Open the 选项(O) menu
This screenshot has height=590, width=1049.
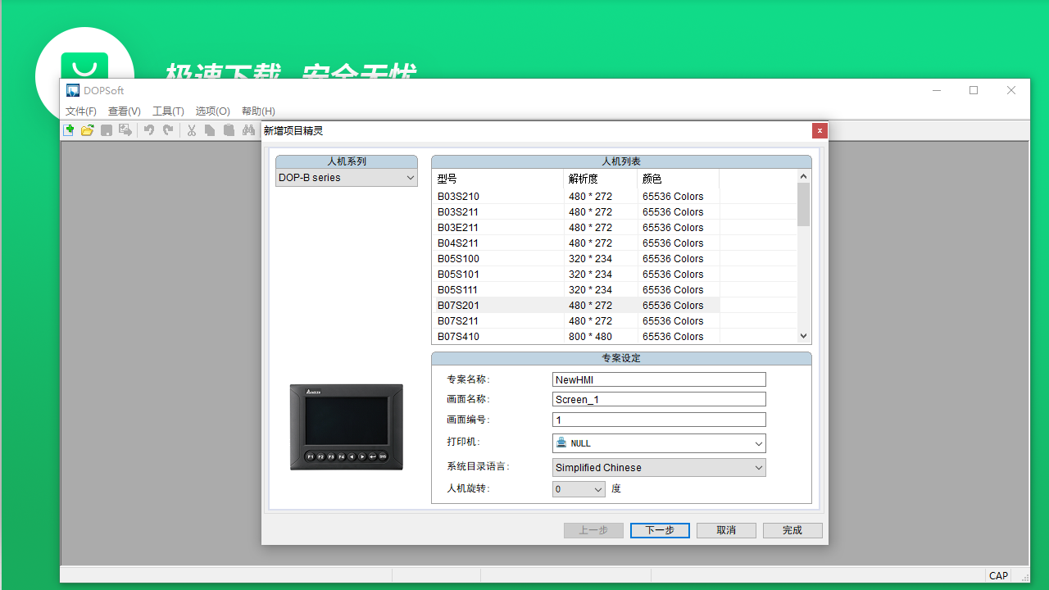click(x=211, y=111)
